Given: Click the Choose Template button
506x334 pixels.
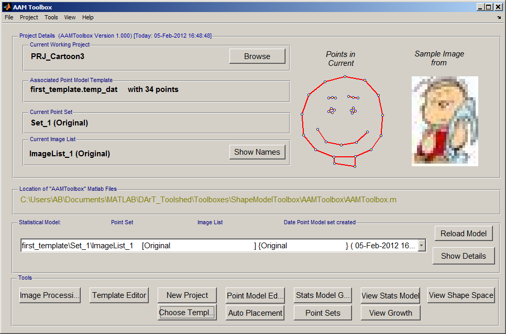Looking at the screenshot, I should (x=187, y=313).
